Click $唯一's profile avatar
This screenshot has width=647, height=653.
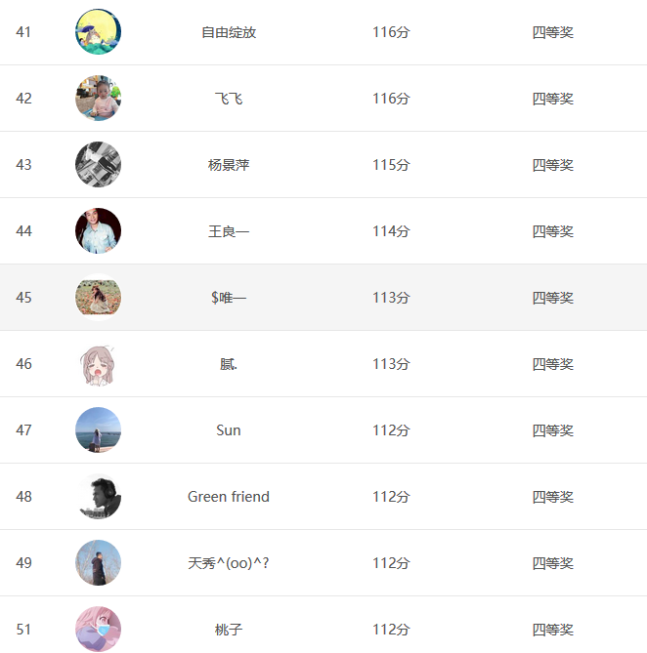click(98, 298)
